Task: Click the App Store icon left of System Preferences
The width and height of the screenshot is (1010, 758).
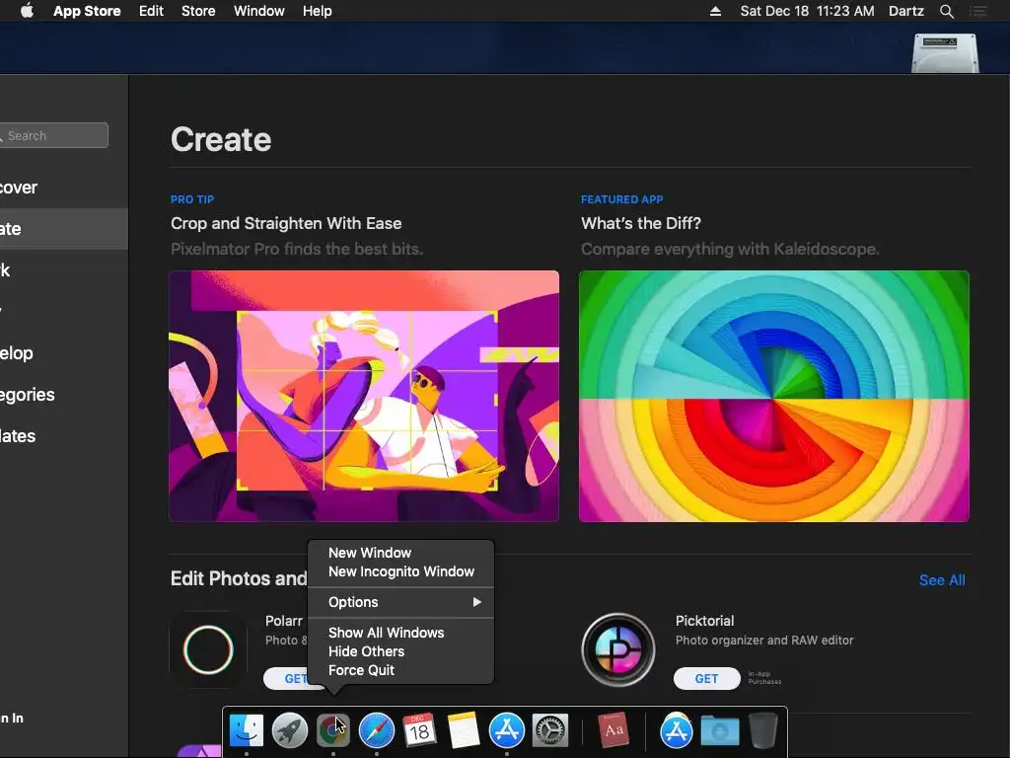Action: pos(507,731)
